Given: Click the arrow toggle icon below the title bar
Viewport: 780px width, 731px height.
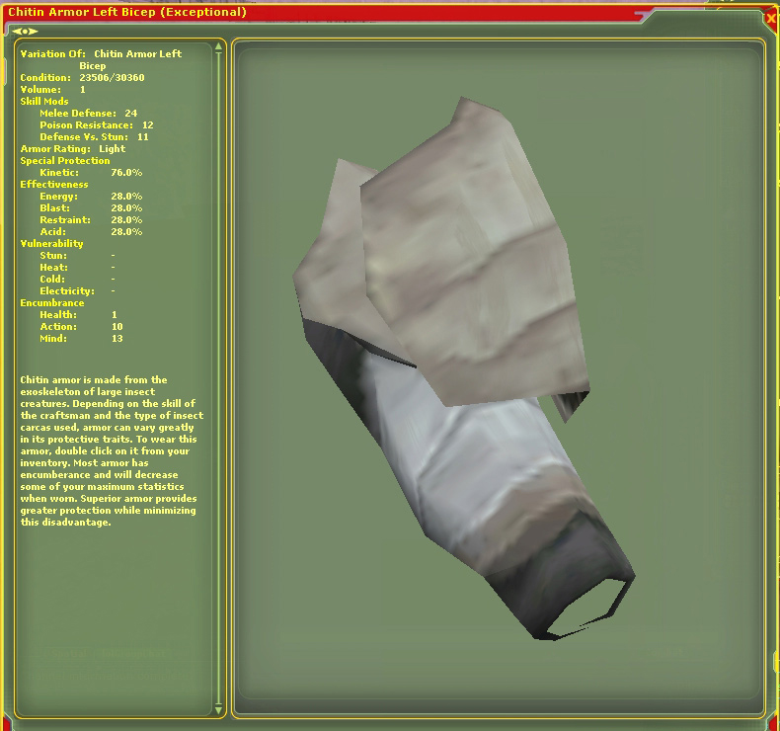Looking at the screenshot, I should (25, 32).
